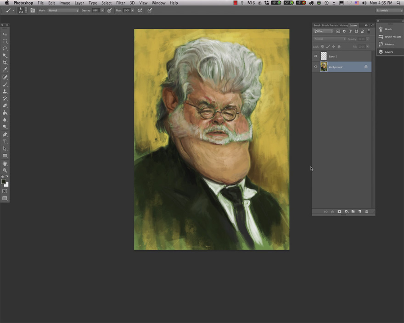
Task: Select the Blur tool
Action: (x=5, y=120)
